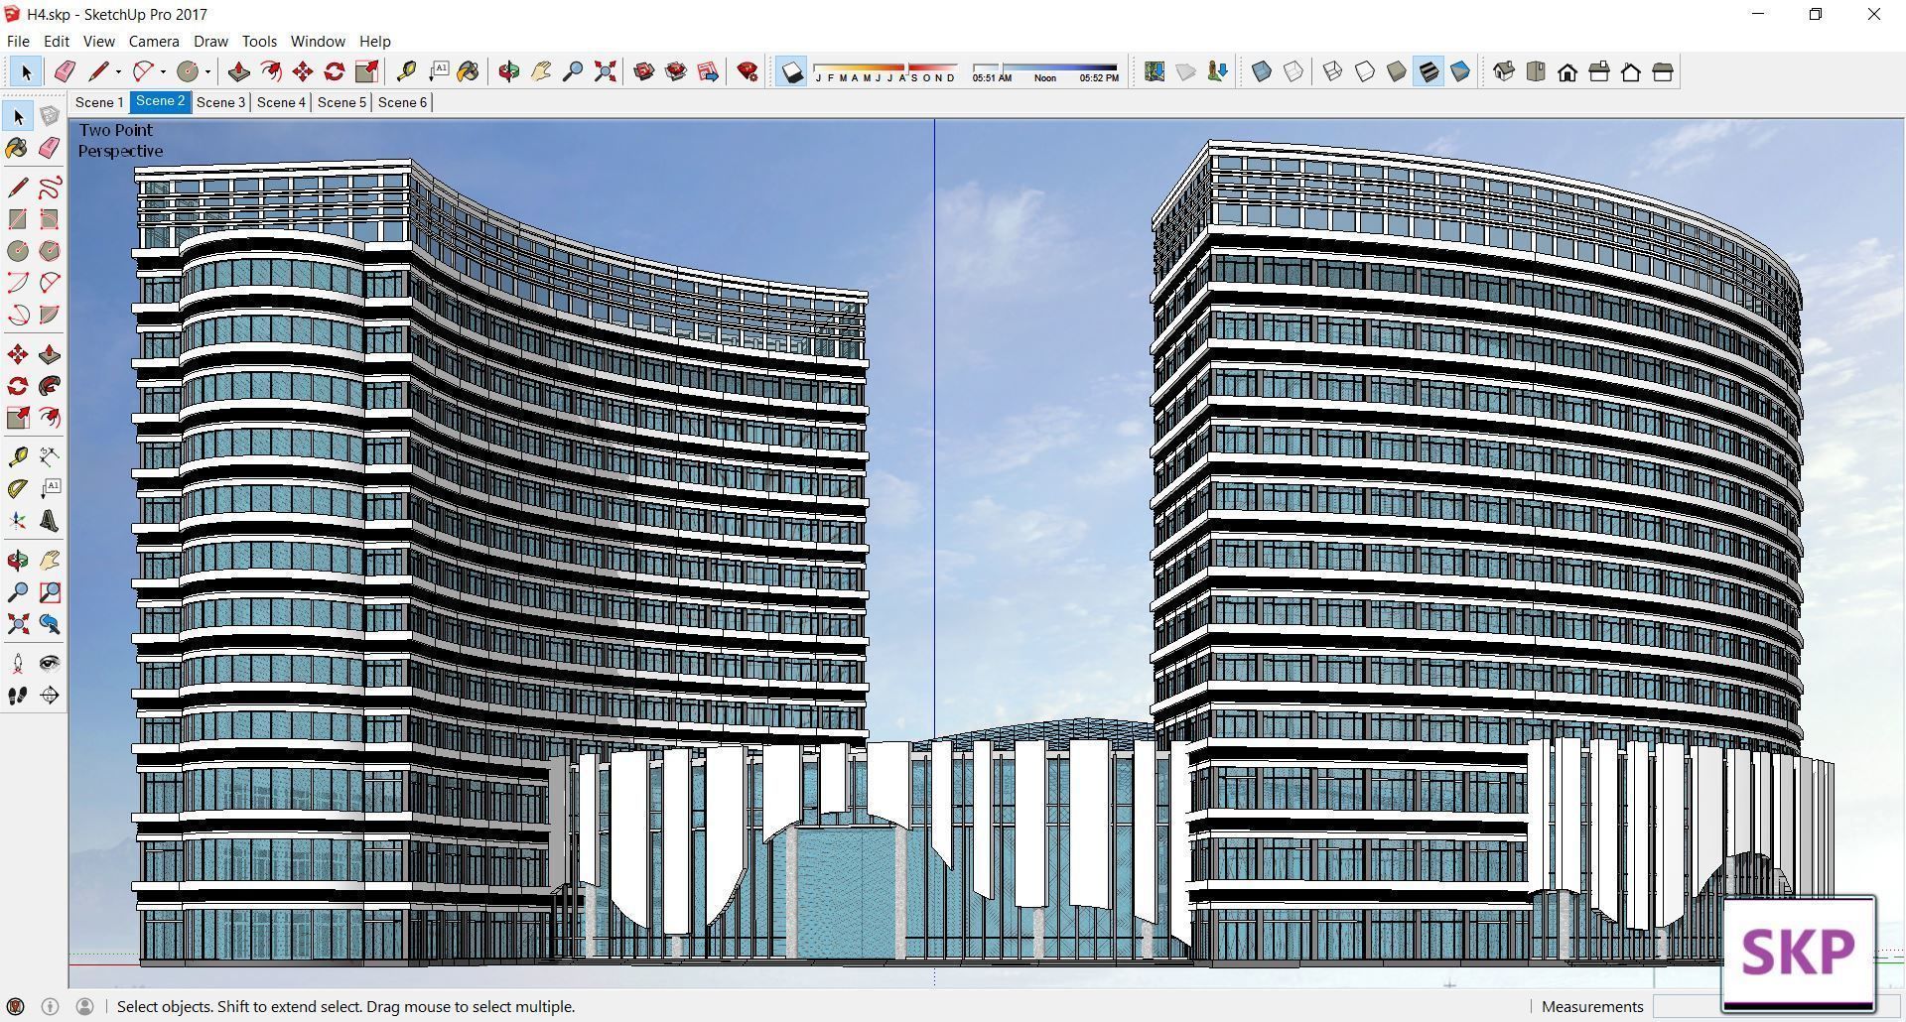Open the Extension Manager ruby icon
This screenshot has height=1022, width=1906.
pos(748,71)
